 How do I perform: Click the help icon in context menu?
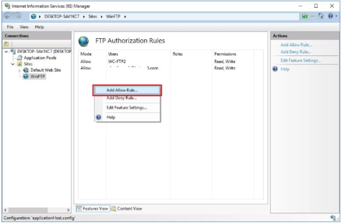[x=99, y=117]
